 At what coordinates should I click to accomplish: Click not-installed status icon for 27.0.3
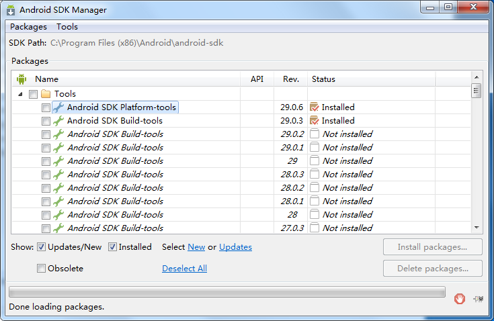[x=315, y=228]
